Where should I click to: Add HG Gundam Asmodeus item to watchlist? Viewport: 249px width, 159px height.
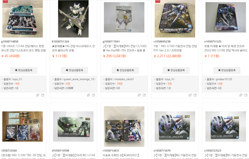tap(74, 70)
